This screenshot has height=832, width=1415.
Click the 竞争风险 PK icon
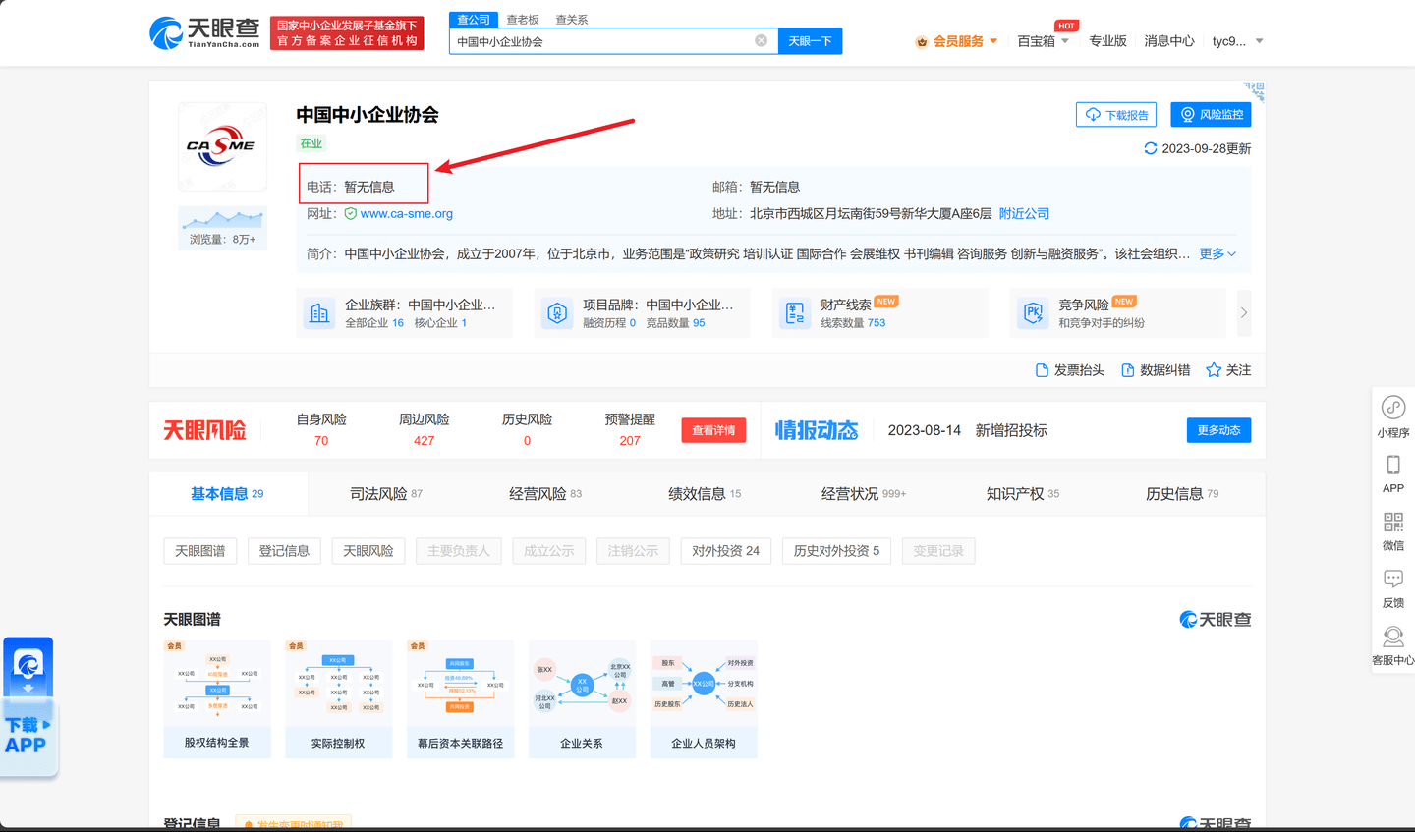pyautogui.click(x=1033, y=313)
